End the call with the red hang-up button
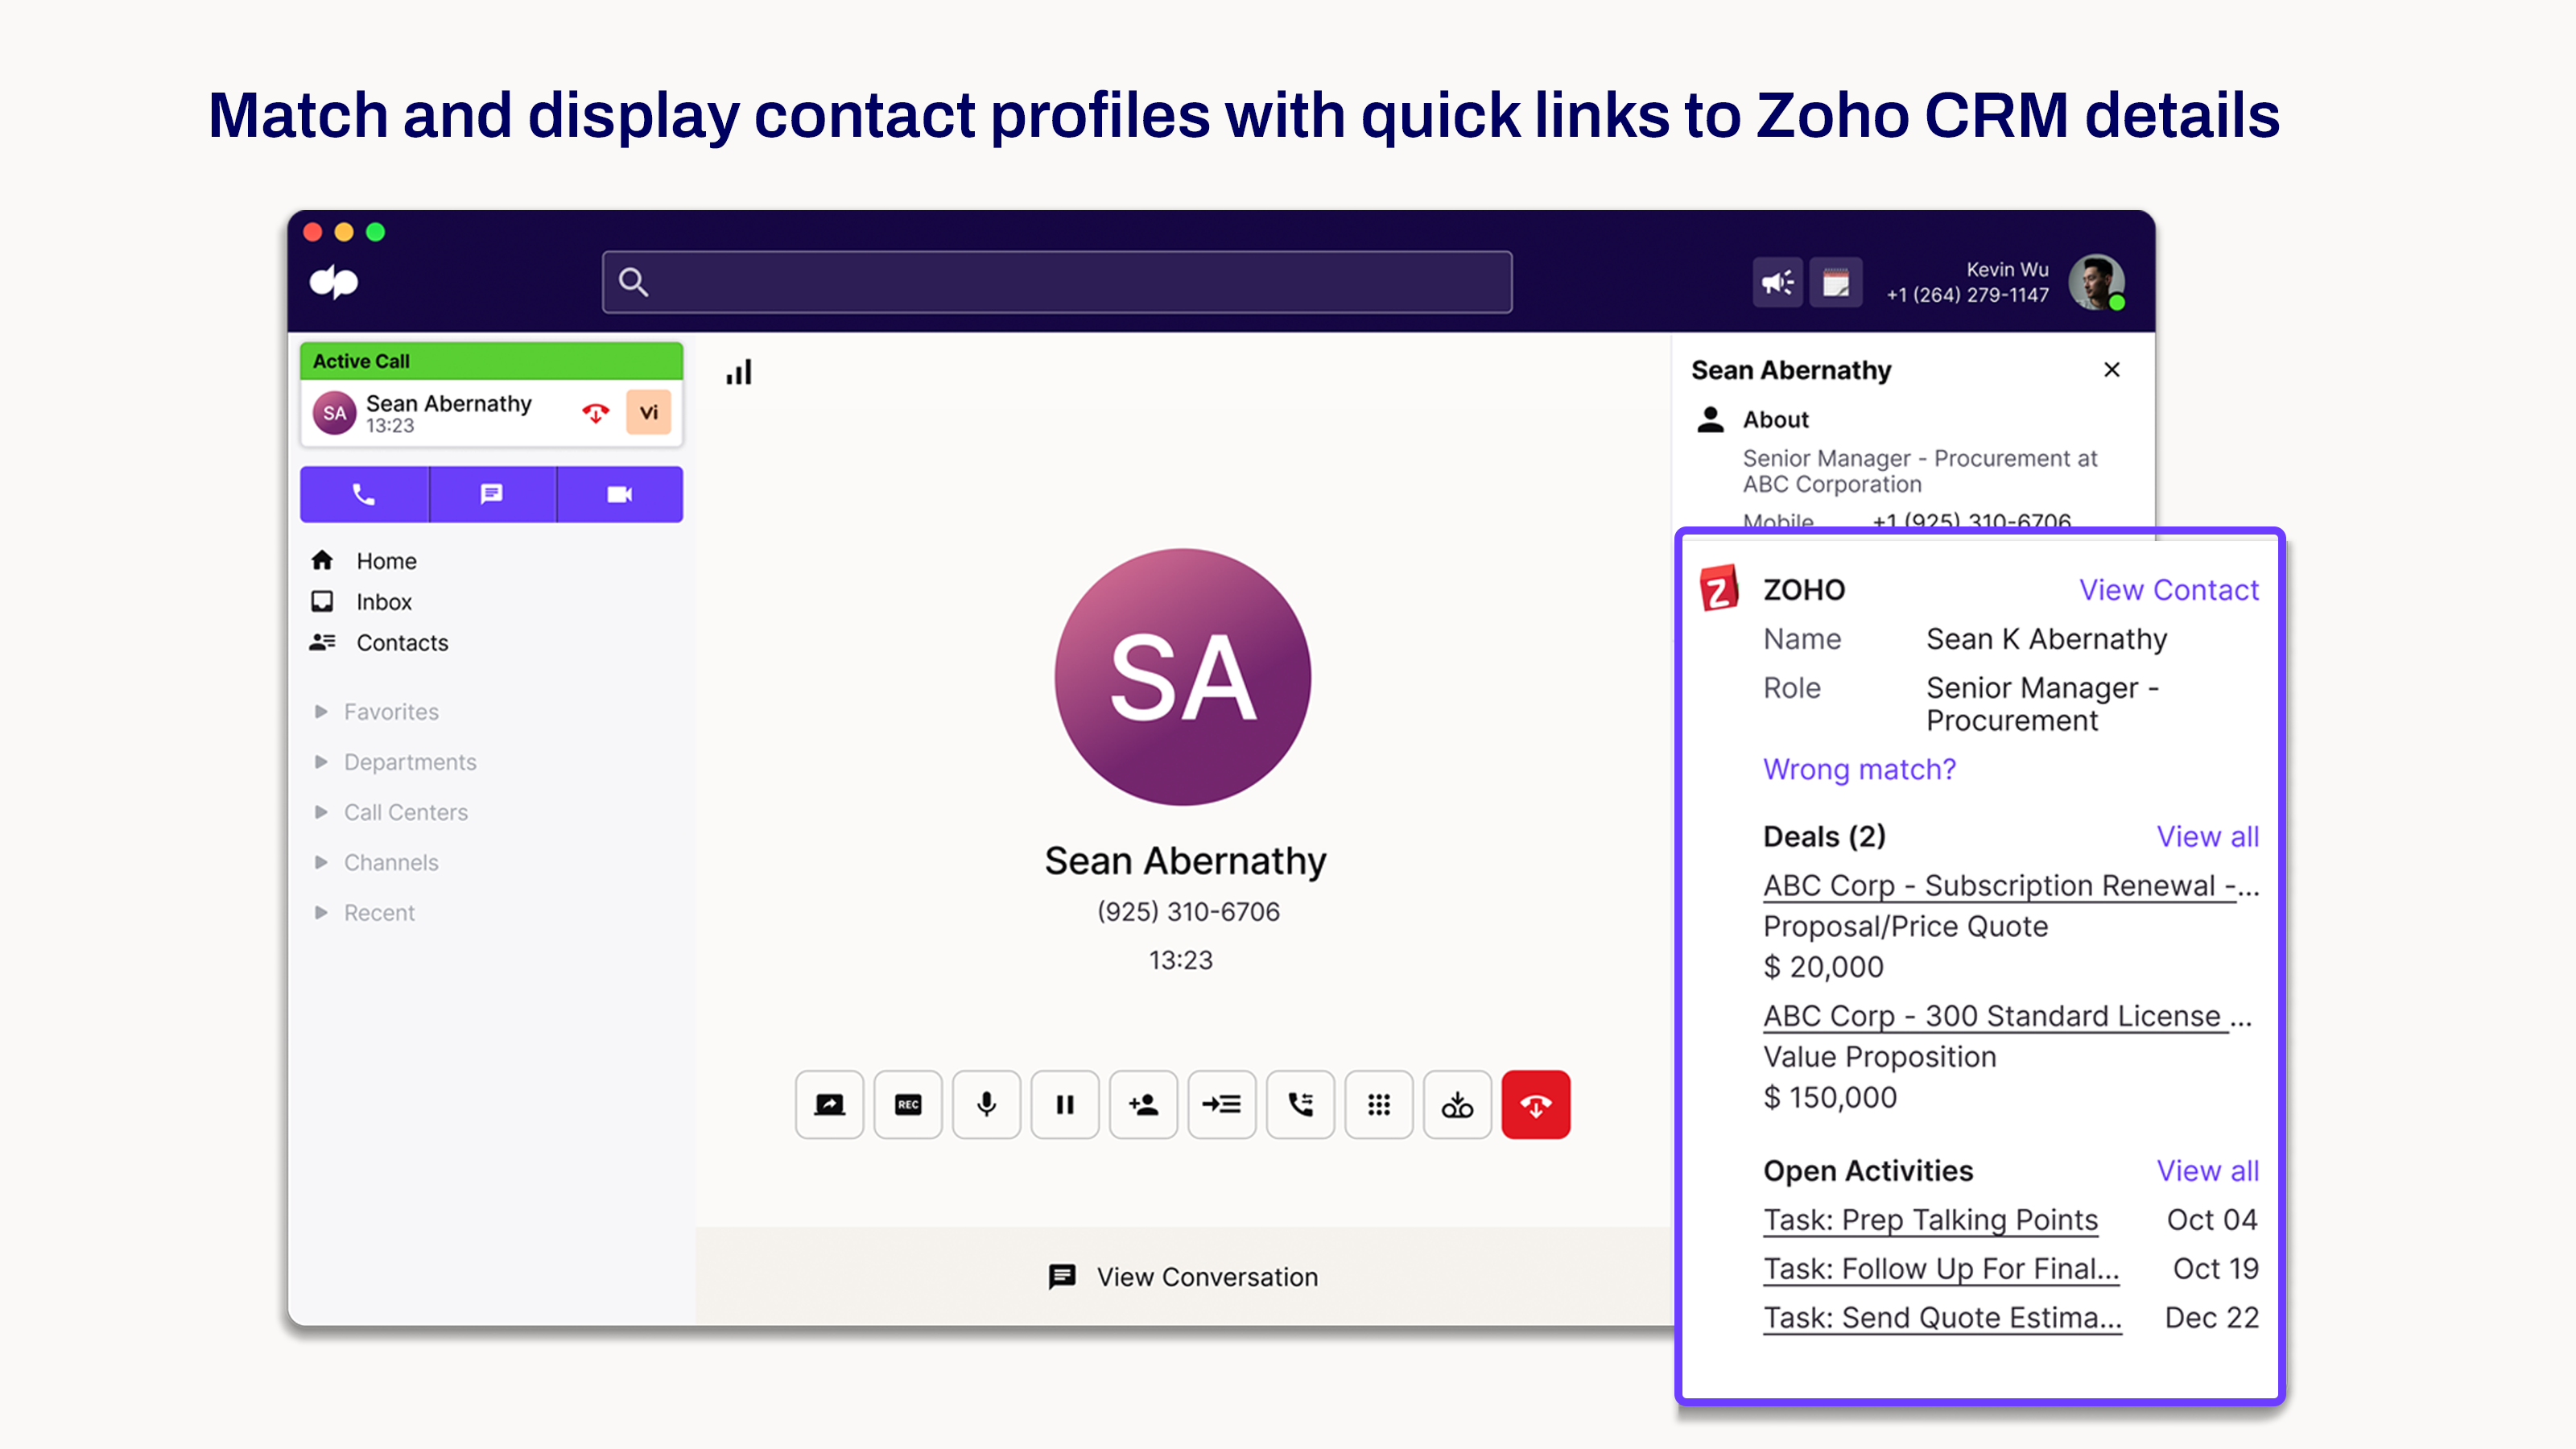 [x=1536, y=1105]
